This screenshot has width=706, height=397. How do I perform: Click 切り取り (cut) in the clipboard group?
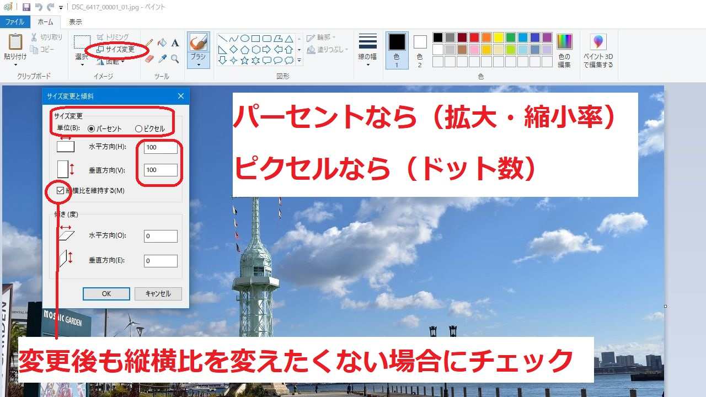46,37
